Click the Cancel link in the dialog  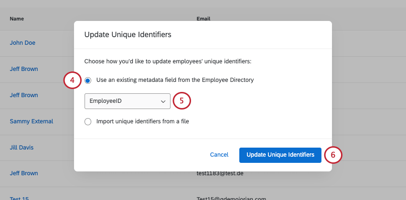pyautogui.click(x=219, y=155)
